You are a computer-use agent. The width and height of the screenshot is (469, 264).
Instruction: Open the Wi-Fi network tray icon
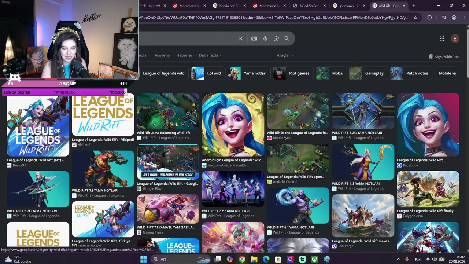(428, 259)
